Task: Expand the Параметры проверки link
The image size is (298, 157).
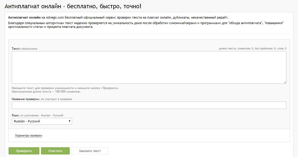Action: tap(28, 135)
